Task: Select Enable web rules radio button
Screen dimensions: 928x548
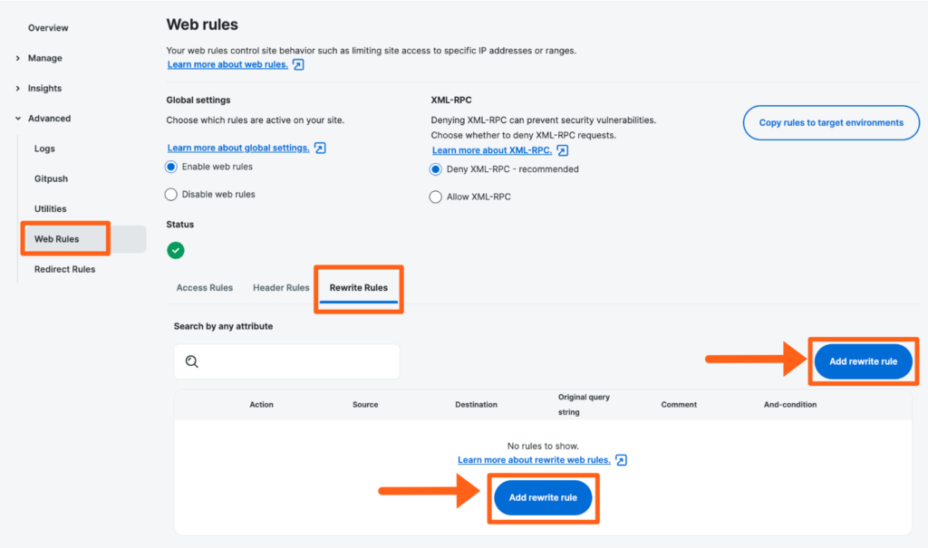Action: [x=171, y=167]
